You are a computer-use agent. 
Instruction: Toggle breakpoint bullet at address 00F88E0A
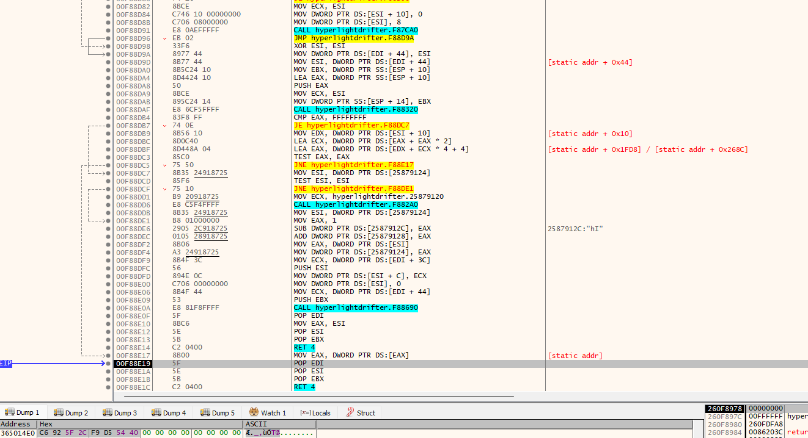click(x=108, y=308)
